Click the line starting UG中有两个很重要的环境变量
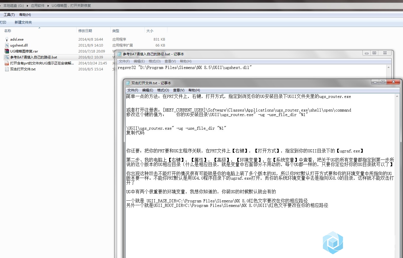The image size is (403, 258). (x=201, y=192)
